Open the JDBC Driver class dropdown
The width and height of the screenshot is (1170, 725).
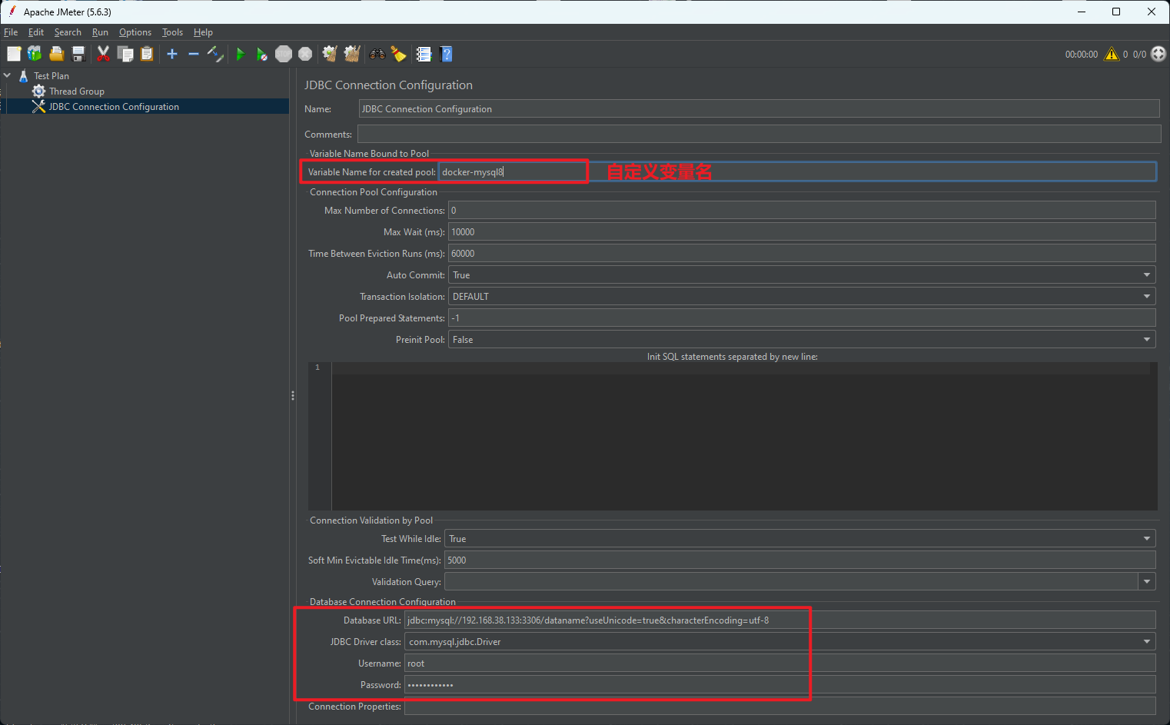(x=780, y=642)
